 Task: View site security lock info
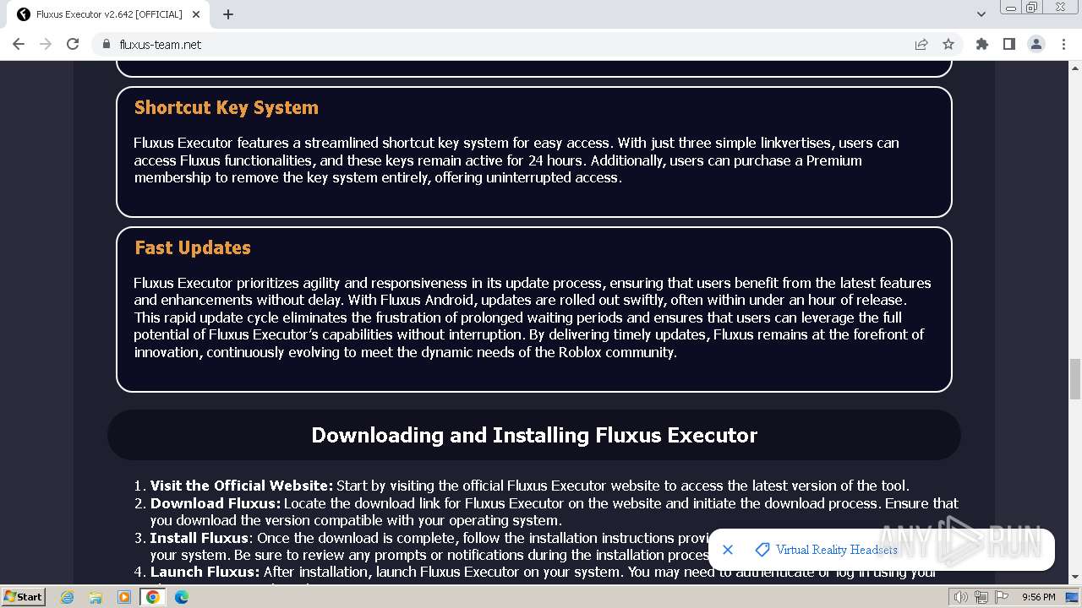(x=107, y=44)
